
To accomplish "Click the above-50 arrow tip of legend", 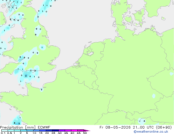I will [87, 130].
